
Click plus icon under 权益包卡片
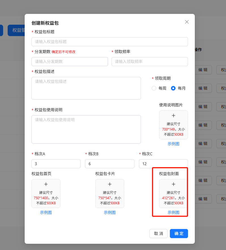[110, 184]
